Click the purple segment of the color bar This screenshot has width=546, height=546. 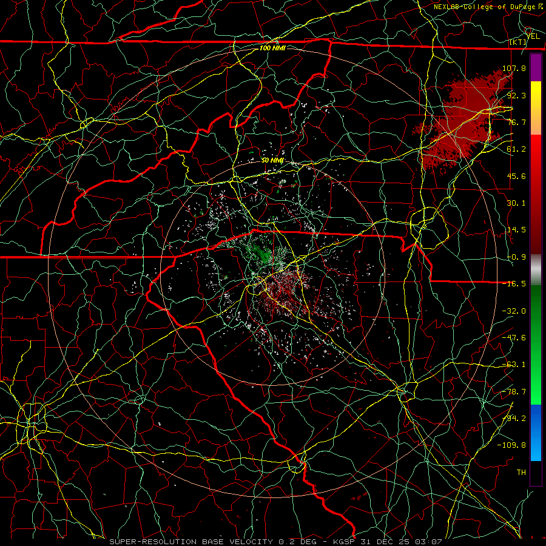point(536,67)
